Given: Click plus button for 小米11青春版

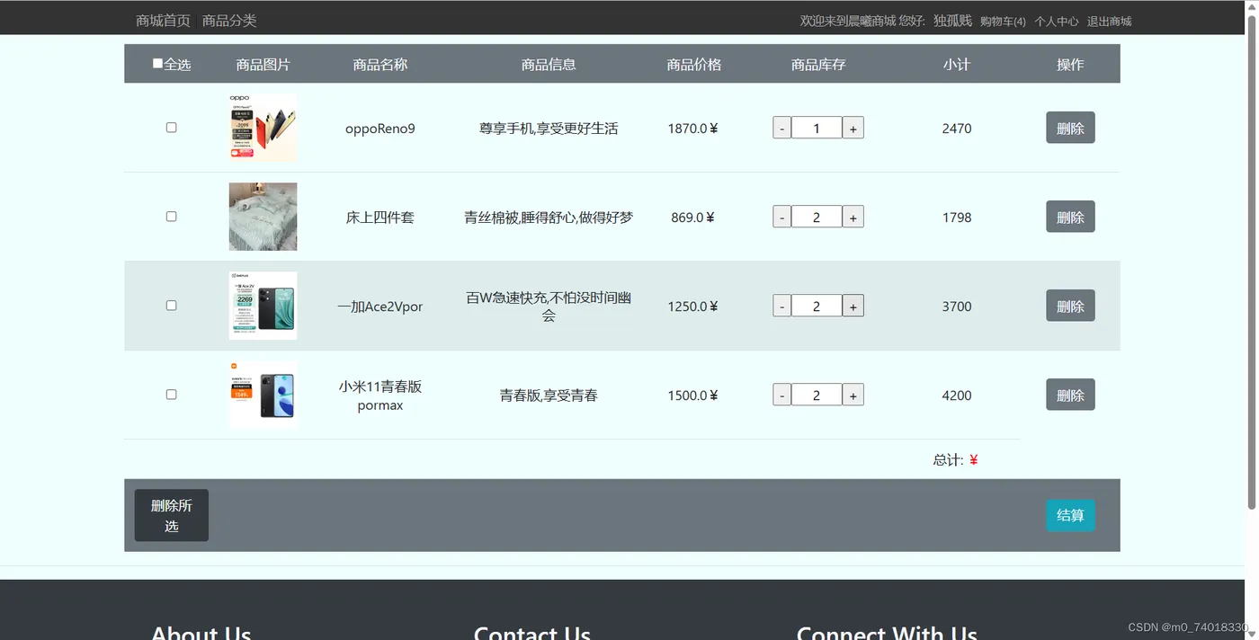Looking at the screenshot, I should click(853, 395).
